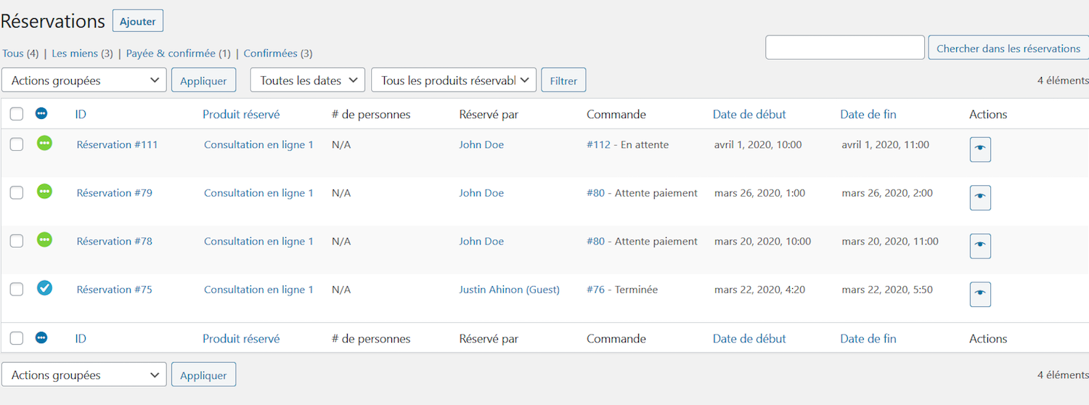The image size is (1089, 405).
Task: Select the Payée & confirmée filter
Action: point(178,54)
